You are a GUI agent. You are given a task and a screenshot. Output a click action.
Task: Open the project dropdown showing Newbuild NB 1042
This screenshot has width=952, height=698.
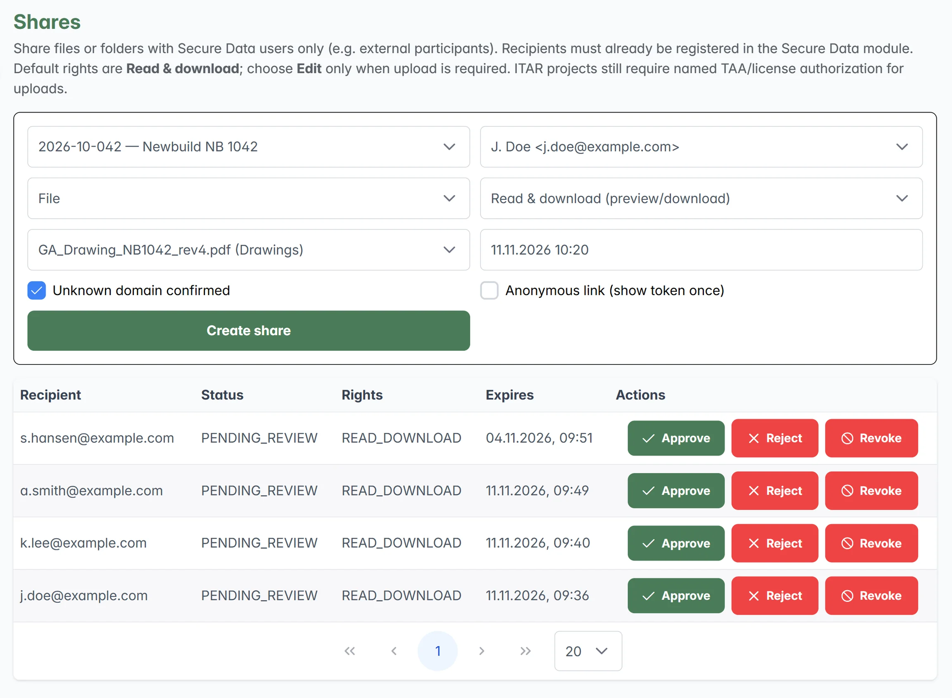(x=248, y=147)
